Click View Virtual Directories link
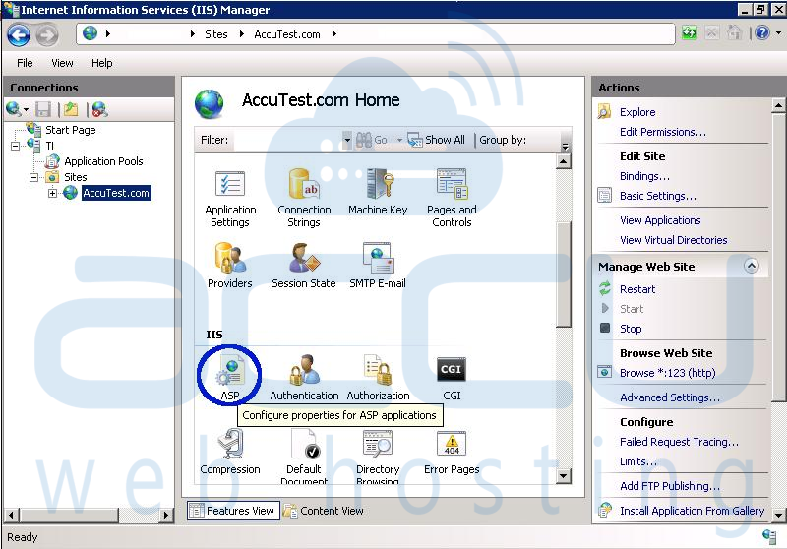This screenshot has height=549, width=787. tap(673, 240)
